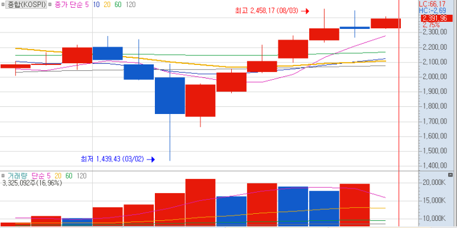Click the 2.75% change label

click(431, 24)
